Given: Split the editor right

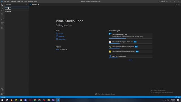Looking at the screenshot, I should click(176, 5).
